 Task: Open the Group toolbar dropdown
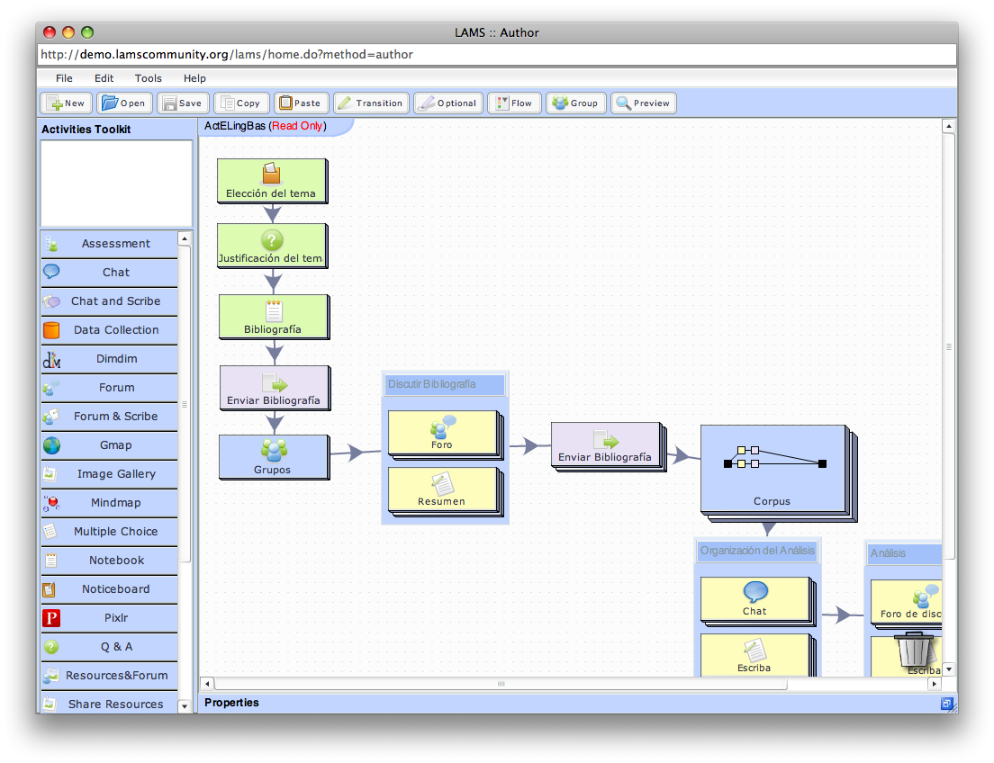575,103
